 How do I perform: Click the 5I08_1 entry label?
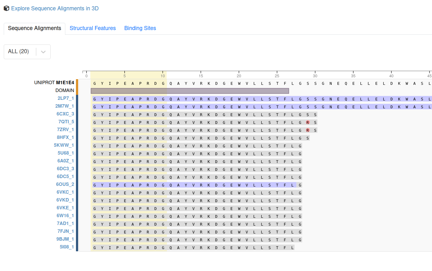point(67,247)
